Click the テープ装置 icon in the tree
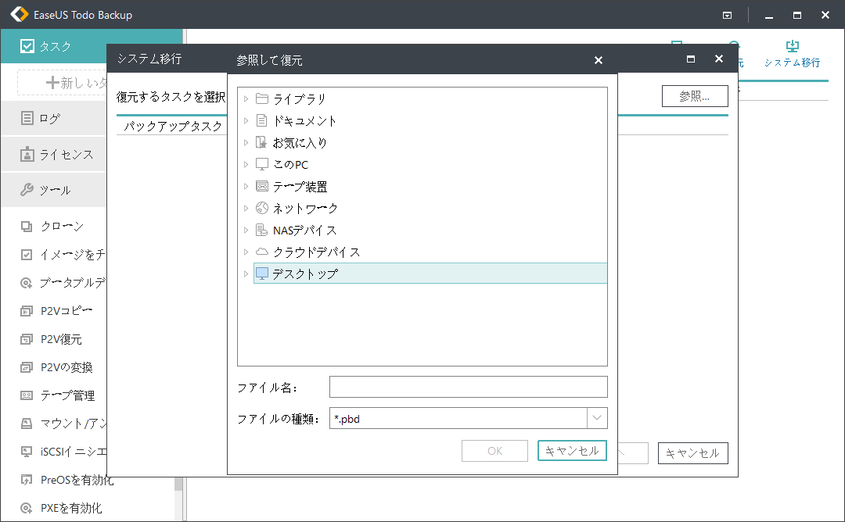Viewport: 845px width, 522px height. [x=262, y=186]
